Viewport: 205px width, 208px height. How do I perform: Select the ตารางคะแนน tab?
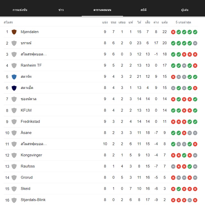click(x=102, y=10)
